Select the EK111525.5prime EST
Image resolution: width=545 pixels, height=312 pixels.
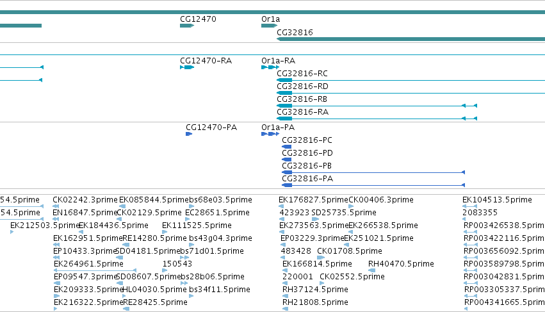pyautogui.click(x=165, y=232)
